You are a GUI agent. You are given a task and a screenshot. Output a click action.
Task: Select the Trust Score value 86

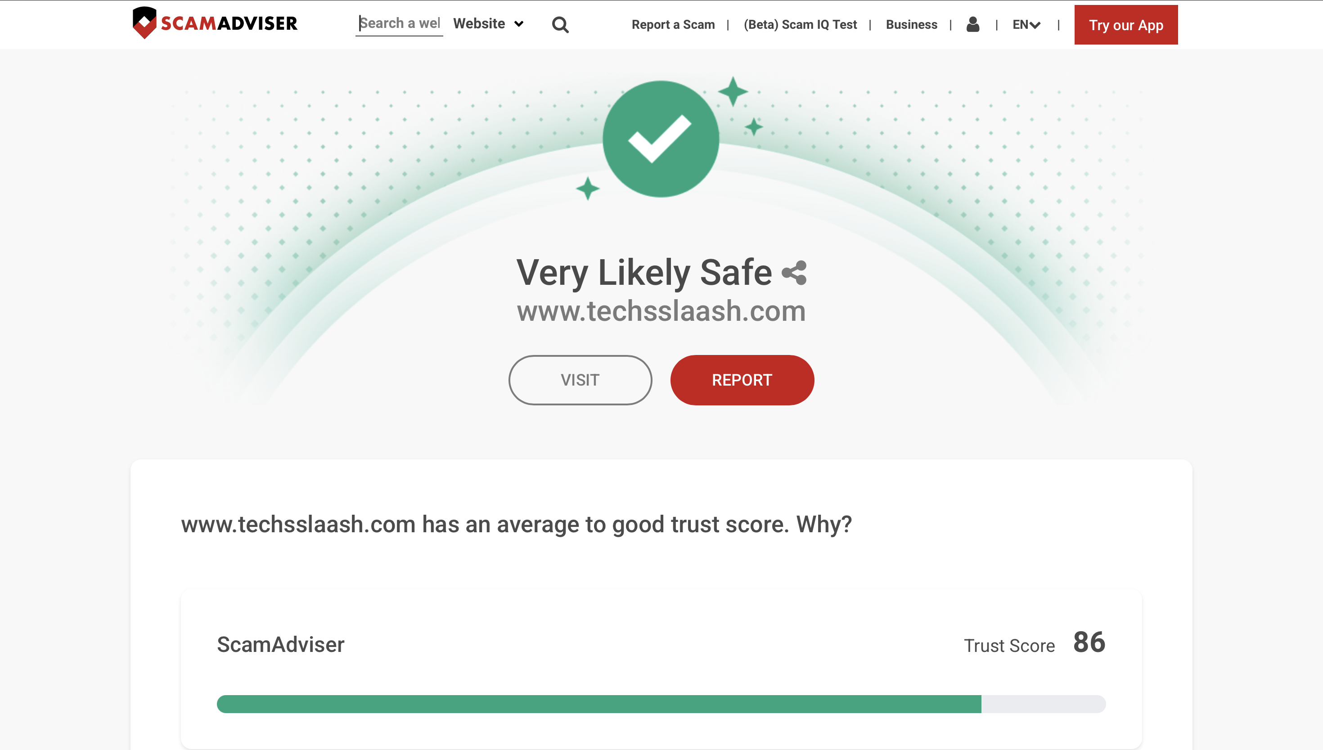(x=1089, y=643)
